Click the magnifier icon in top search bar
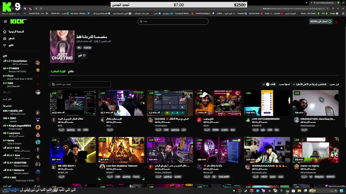Image resolution: width=346 pixels, height=194 pixels. click(141, 21)
